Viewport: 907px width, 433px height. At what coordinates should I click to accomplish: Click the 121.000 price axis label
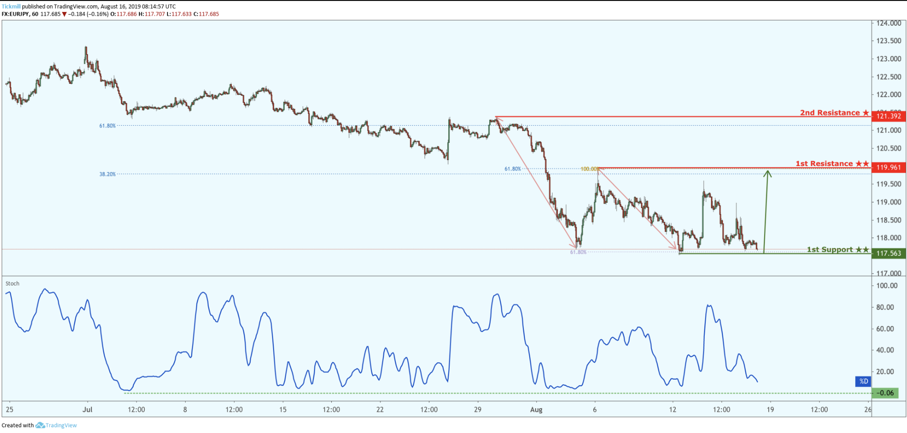coord(889,130)
